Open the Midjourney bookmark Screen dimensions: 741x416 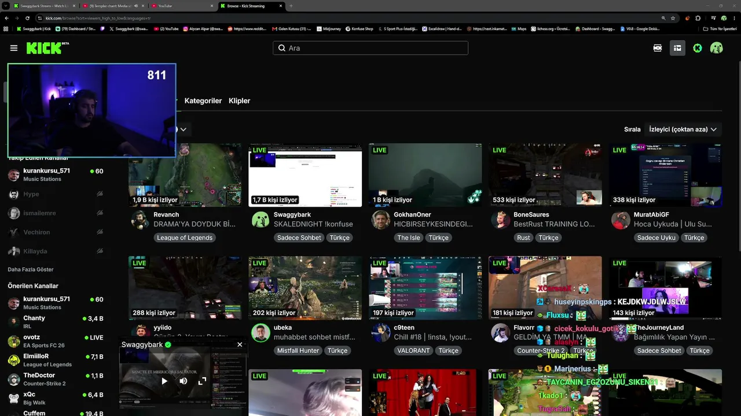(x=328, y=28)
